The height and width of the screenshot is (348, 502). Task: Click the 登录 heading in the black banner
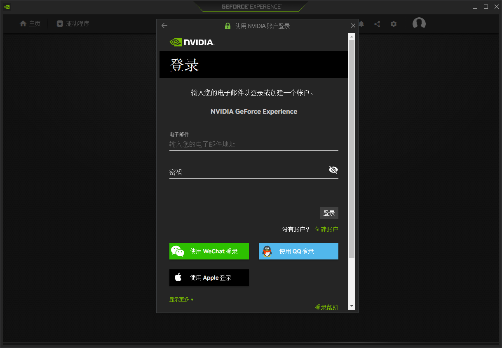click(184, 65)
